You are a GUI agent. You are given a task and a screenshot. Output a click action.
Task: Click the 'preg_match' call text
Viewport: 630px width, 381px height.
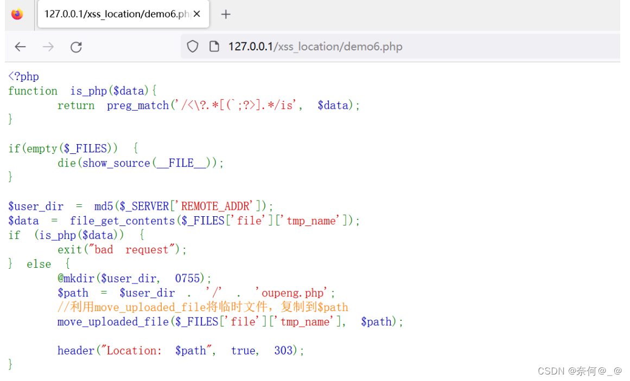(138, 105)
